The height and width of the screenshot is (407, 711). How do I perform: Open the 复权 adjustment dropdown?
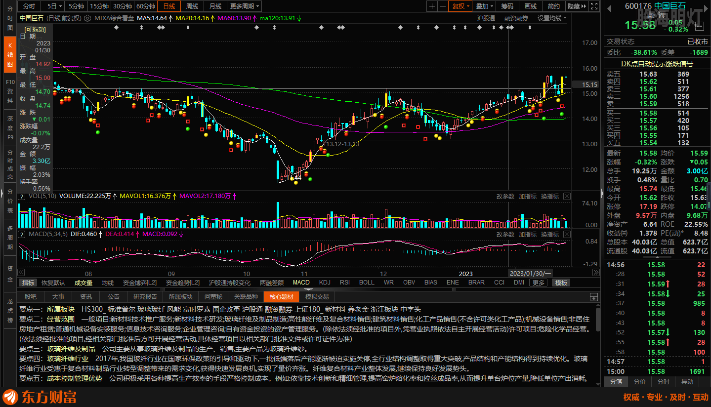click(x=461, y=6)
